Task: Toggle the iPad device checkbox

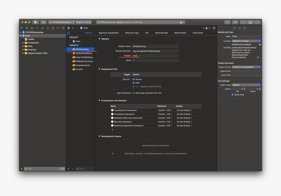Action: click(134, 83)
